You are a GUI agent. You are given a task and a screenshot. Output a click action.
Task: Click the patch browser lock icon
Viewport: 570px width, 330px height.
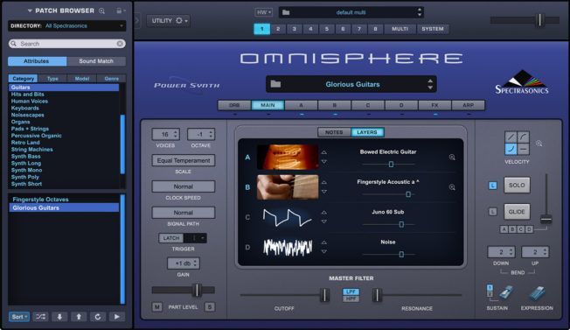point(119,11)
